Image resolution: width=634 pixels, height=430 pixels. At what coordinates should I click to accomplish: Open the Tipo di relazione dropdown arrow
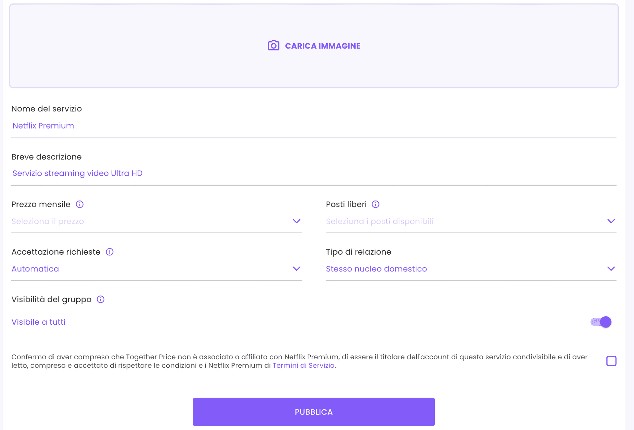pos(611,269)
